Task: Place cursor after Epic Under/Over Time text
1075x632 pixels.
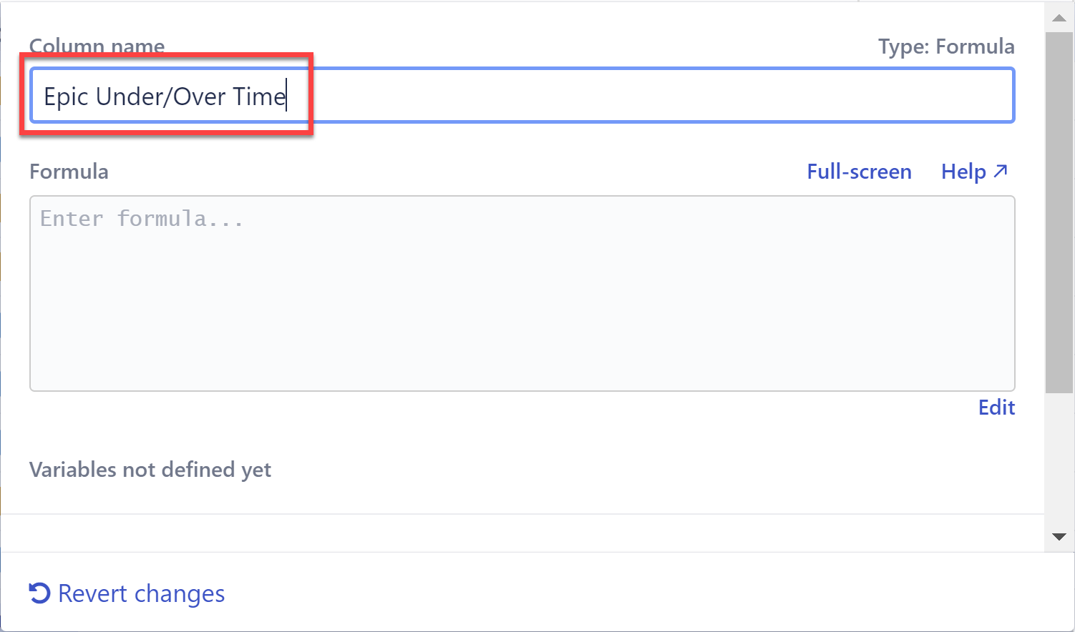Action: click(x=286, y=96)
